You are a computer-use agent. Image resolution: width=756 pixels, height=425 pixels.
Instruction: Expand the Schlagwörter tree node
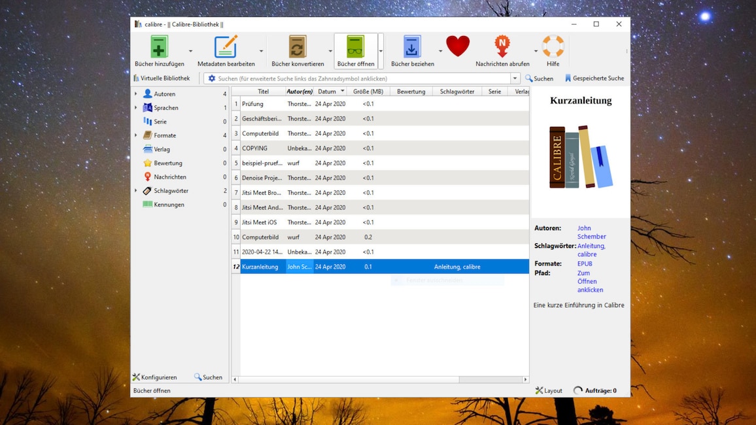tap(136, 191)
